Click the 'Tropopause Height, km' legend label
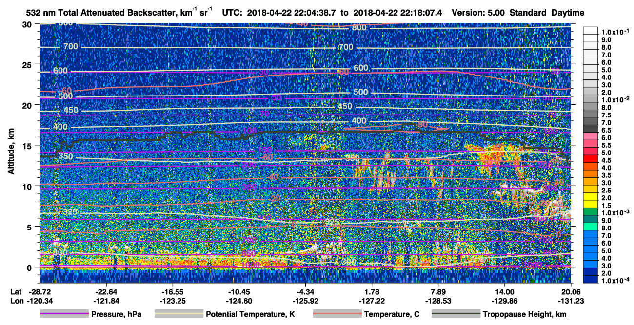This screenshot has height=325, width=634. [x=524, y=314]
